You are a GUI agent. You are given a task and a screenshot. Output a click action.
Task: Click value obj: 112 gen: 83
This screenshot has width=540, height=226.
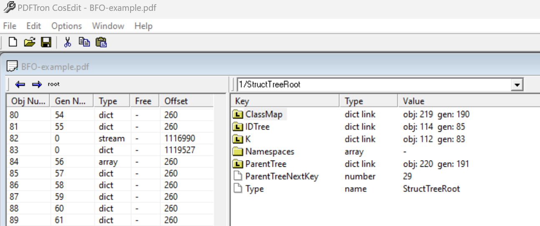(x=434, y=139)
